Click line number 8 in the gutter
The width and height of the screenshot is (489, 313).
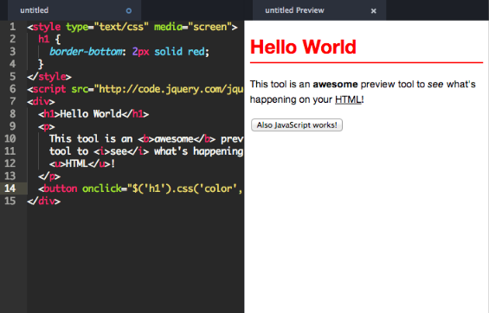point(12,113)
